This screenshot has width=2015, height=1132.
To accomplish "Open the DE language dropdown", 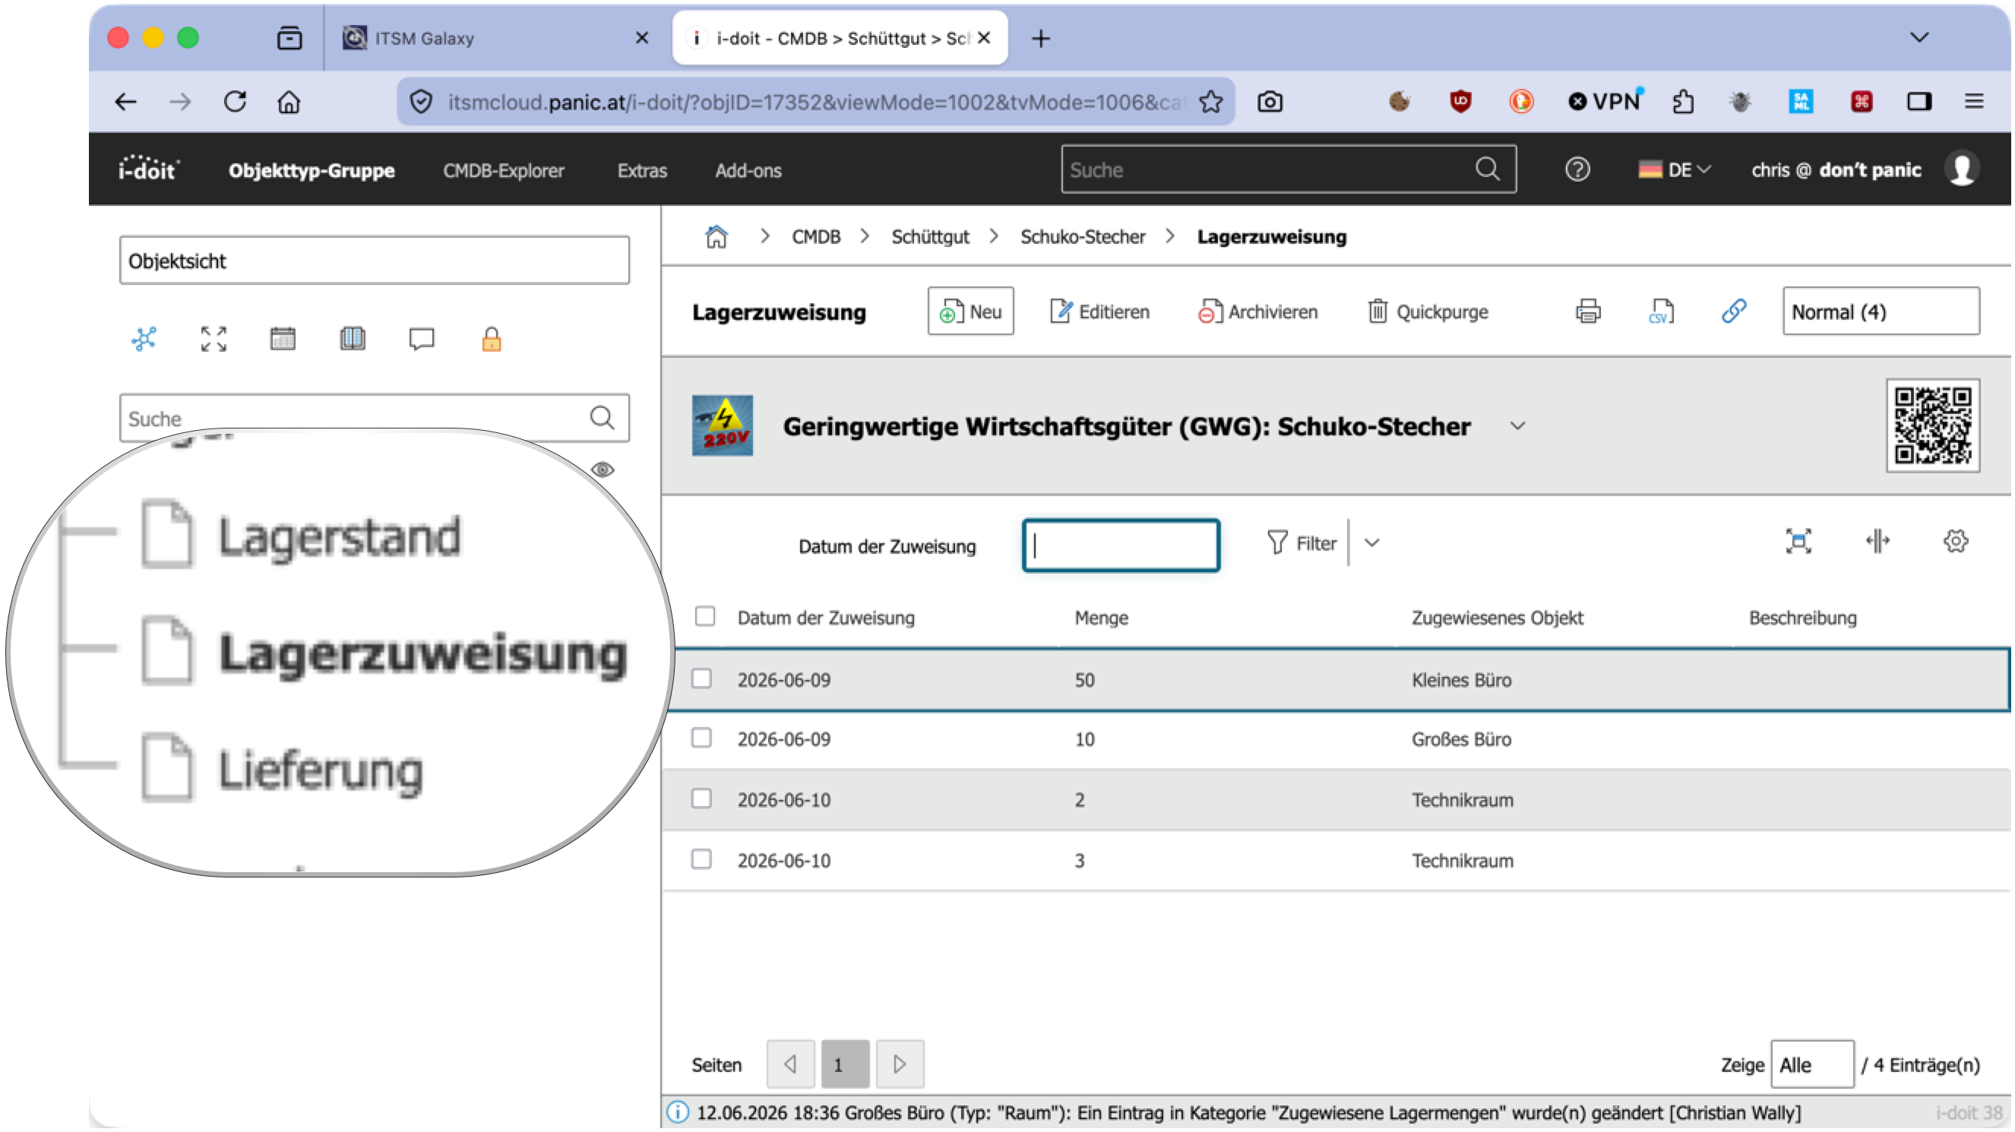I will click(x=1674, y=169).
